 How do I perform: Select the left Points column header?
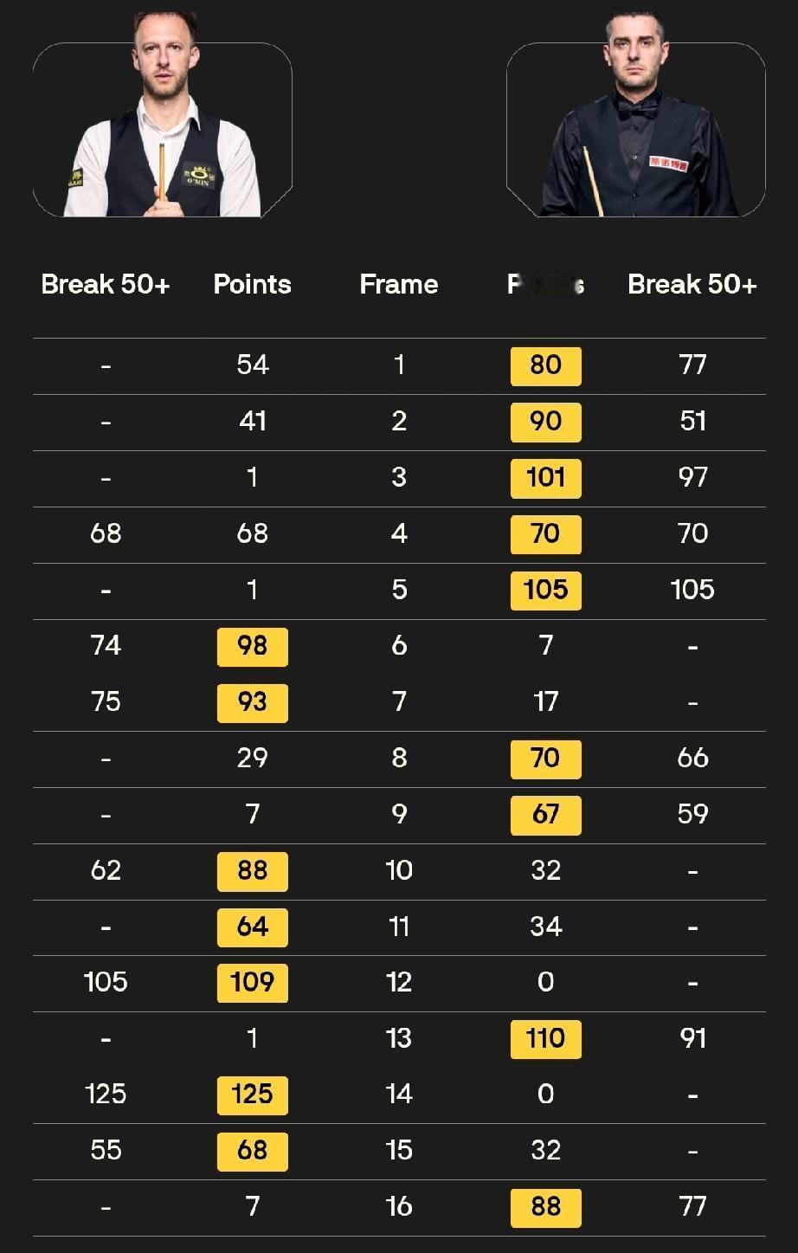click(x=252, y=285)
